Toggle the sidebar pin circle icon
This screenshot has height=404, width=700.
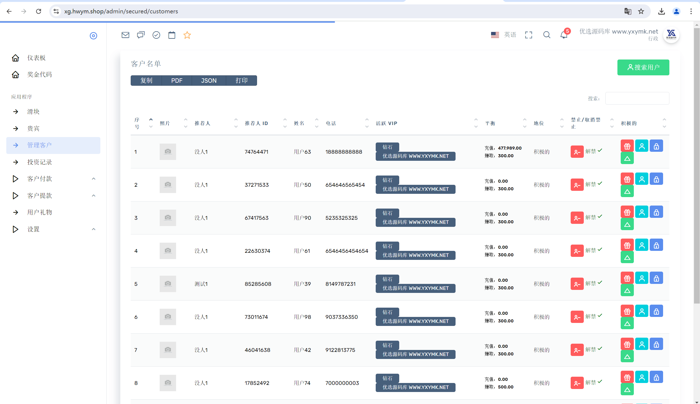tap(93, 35)
